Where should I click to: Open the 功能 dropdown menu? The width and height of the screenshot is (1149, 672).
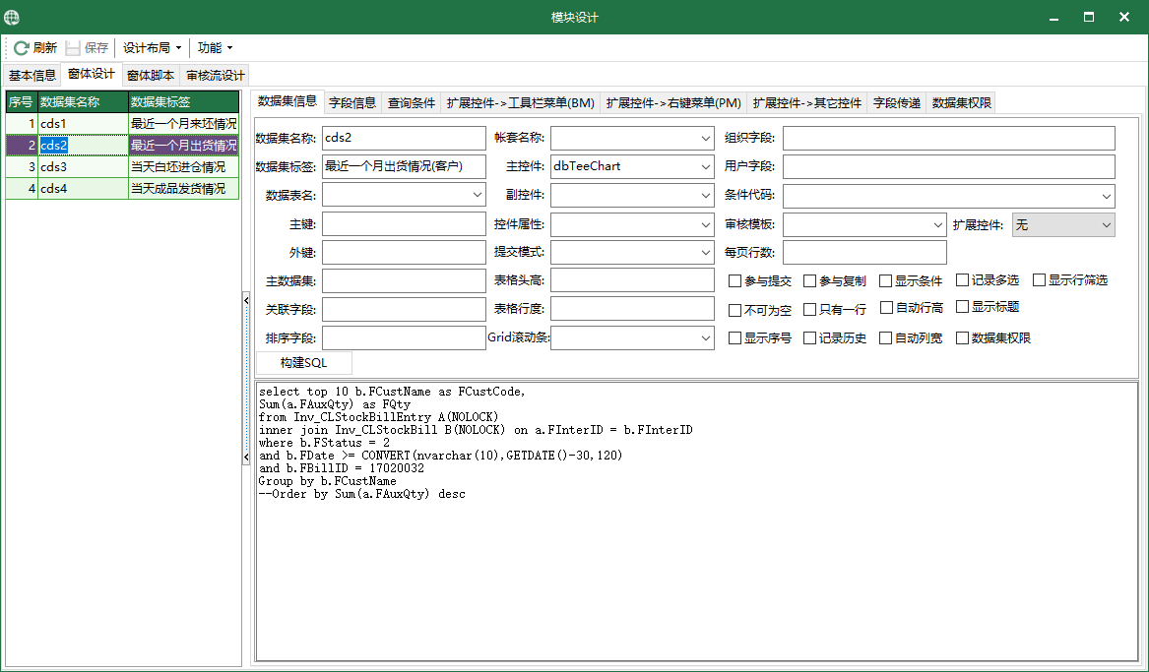(x=215, y=47)
